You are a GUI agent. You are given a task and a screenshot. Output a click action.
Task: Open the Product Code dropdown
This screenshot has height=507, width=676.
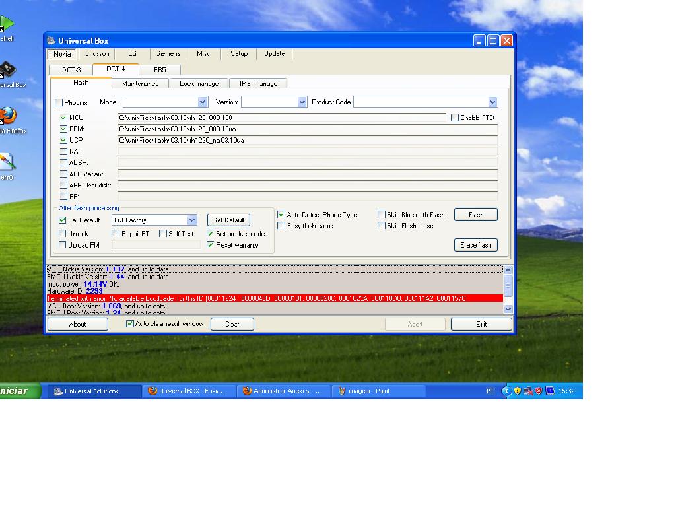point(492,102)
